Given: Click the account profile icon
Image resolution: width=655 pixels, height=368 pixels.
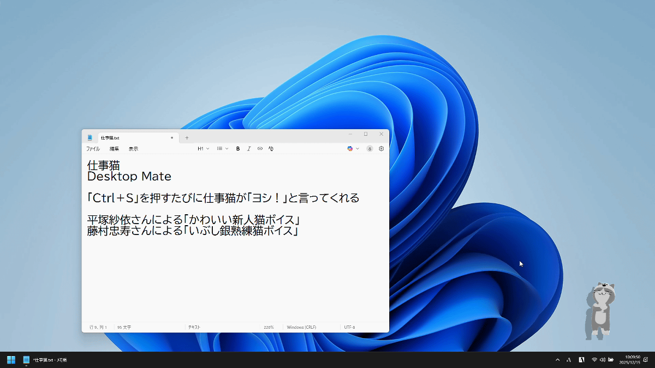Looking at the screenshot, I should point(370,148).
